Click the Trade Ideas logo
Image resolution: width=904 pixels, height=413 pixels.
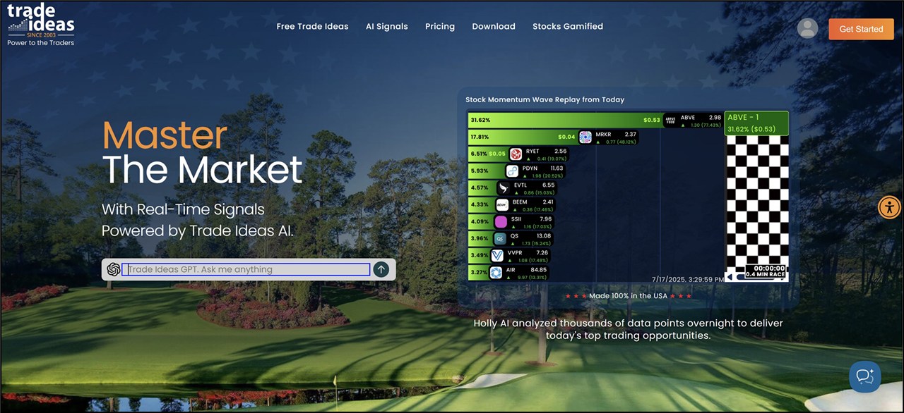pyautogui.click(x=41, y=25)
